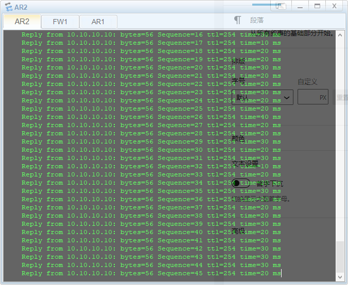Click the scrollbar down arrow
Viewport: 348px width, 285px height.
click(x=340, y=277)
